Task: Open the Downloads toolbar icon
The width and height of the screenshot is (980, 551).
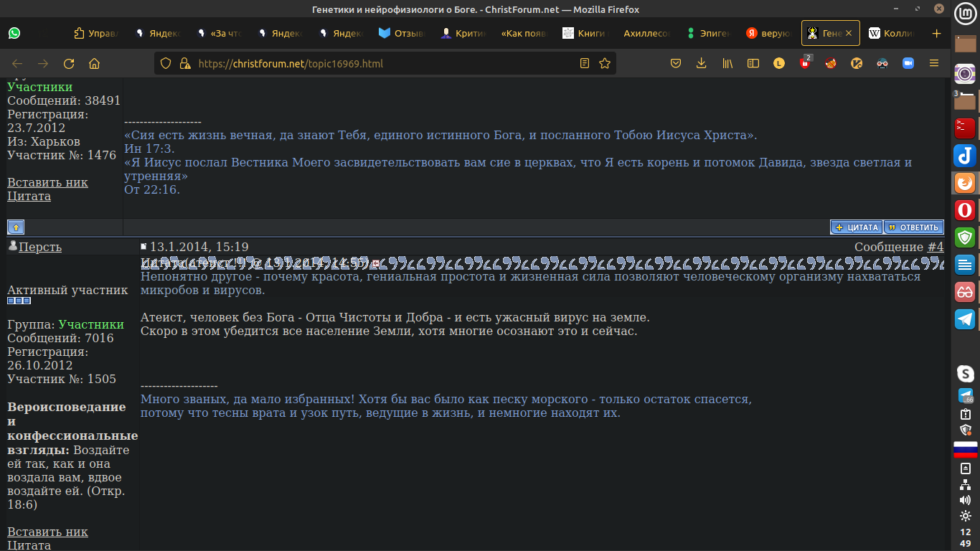Action: [702, 63]
